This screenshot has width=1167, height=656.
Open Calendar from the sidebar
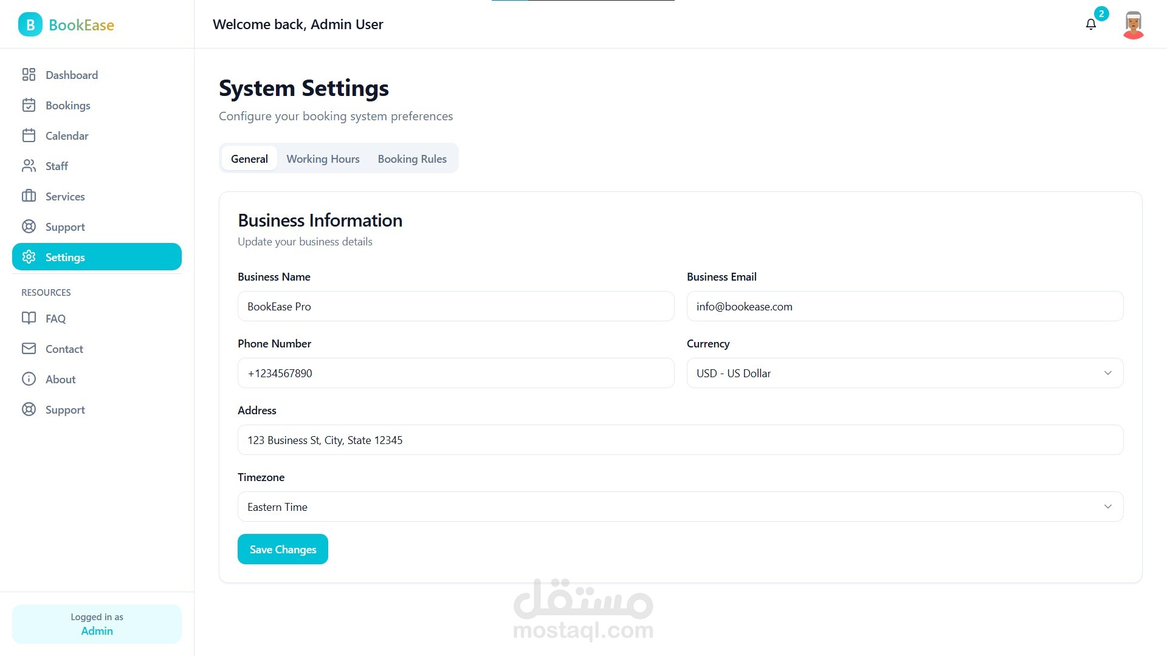[x=67, y=135]
